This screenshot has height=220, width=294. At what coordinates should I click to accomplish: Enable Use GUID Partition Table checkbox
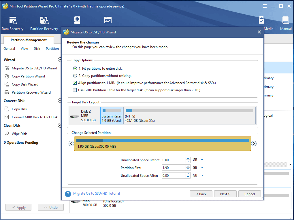[x=75, y=90]
